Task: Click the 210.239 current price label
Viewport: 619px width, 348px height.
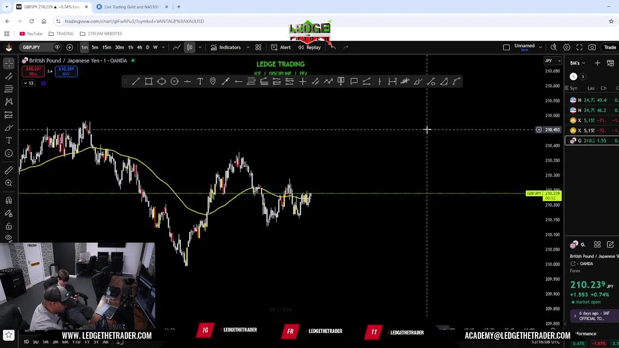Action: (x=552, y=195)
